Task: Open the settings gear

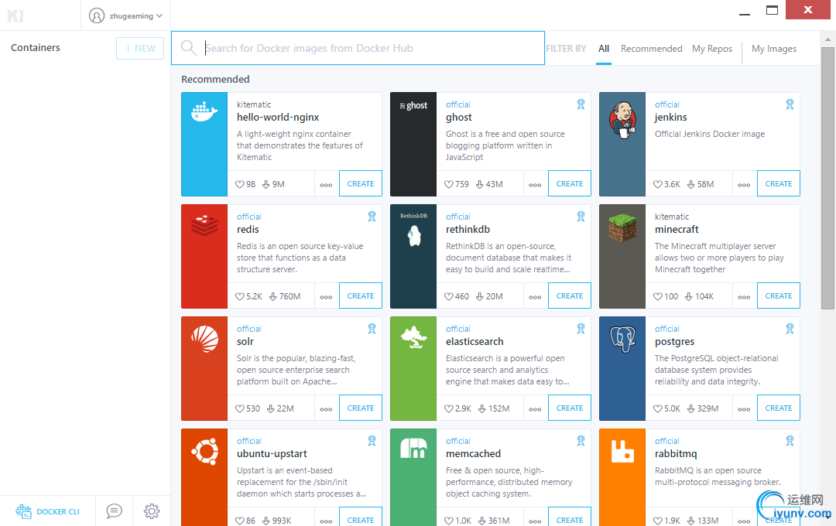Action: click(152, 511)
